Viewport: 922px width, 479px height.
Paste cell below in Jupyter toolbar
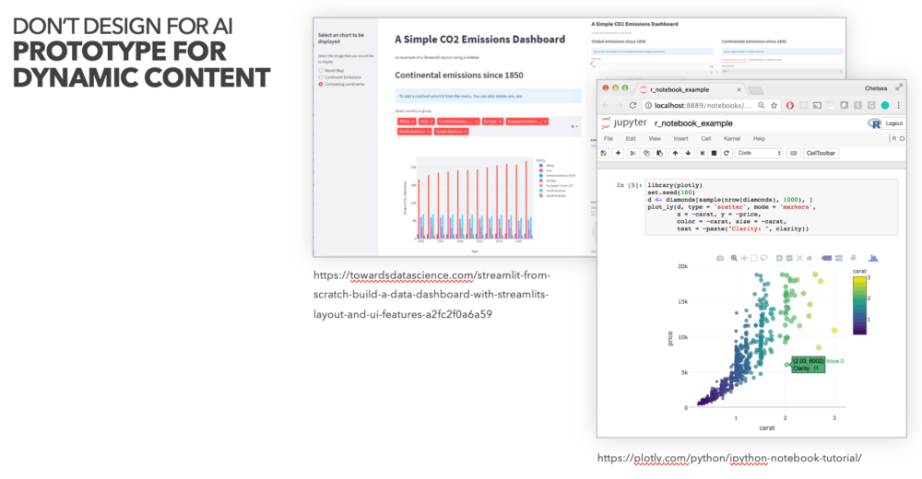point(659,153)
